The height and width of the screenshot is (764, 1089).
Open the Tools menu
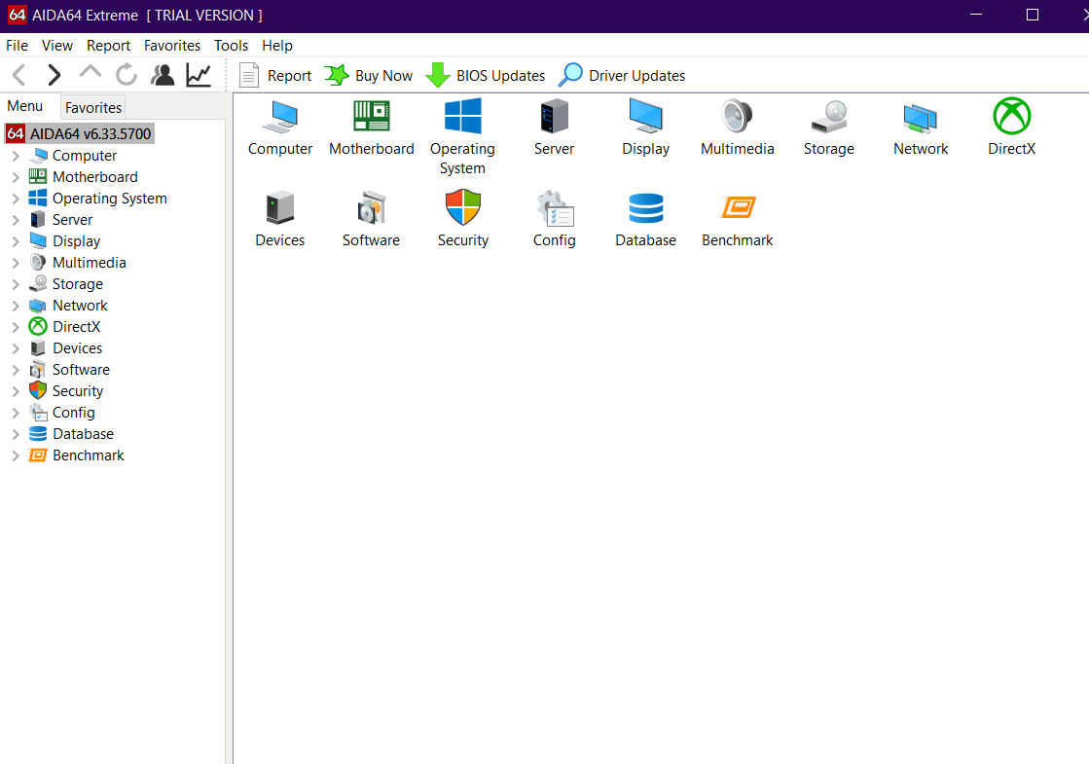coord(232,45)
